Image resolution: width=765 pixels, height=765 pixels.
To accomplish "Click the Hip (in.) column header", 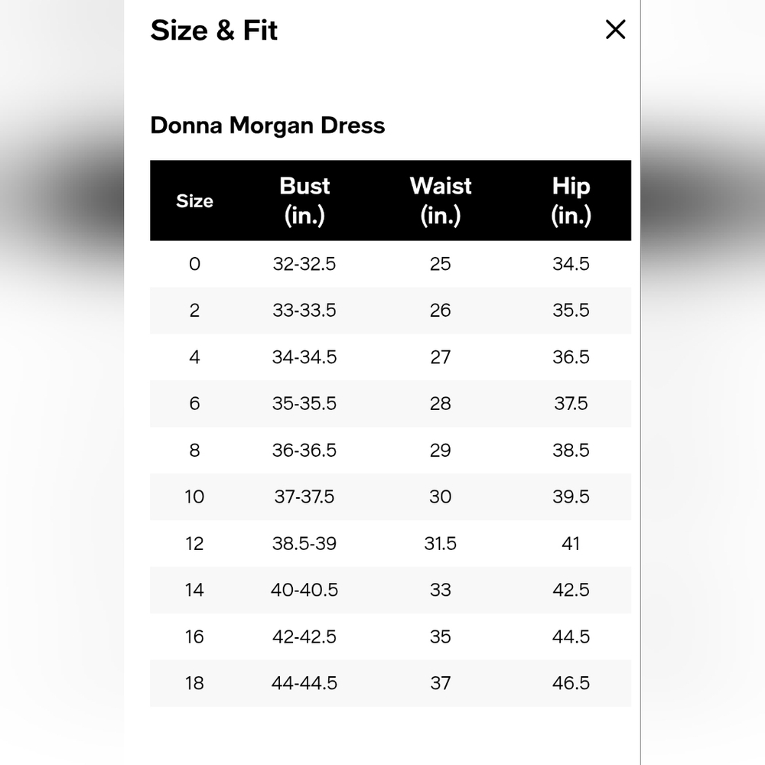I will 571,200.
